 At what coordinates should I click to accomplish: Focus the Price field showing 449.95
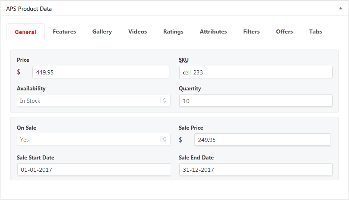tap(101, 72)
